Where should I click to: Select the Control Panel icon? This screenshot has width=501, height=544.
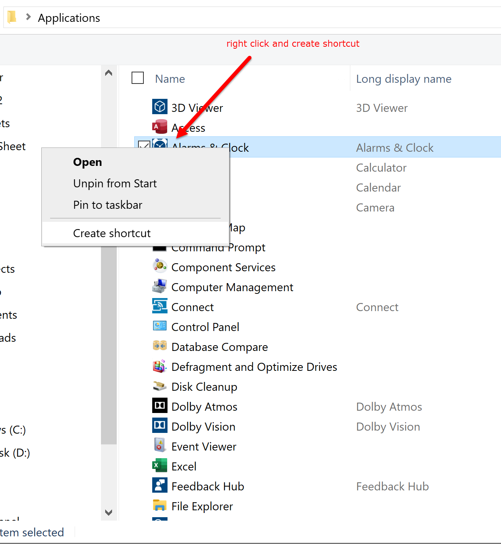click(159, 326)
